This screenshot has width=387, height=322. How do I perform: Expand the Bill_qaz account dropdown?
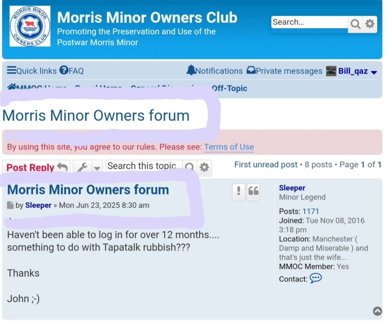coord(374,72)
